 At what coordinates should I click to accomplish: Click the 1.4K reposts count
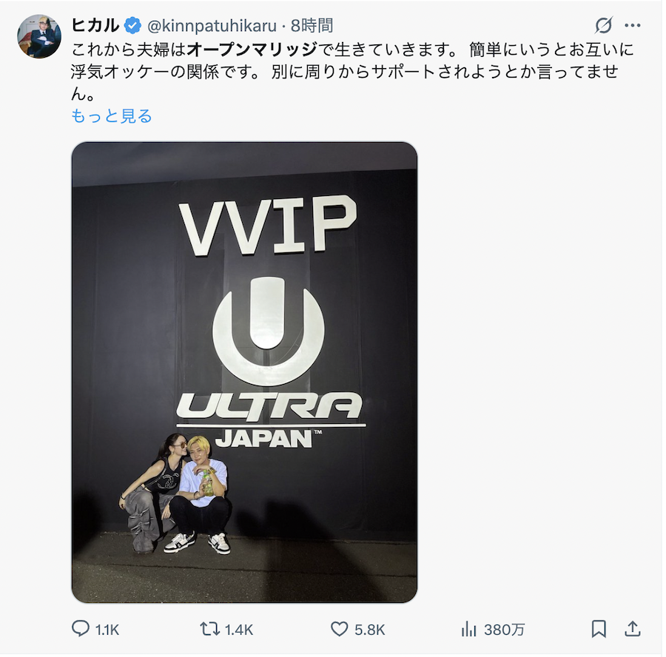239,630
